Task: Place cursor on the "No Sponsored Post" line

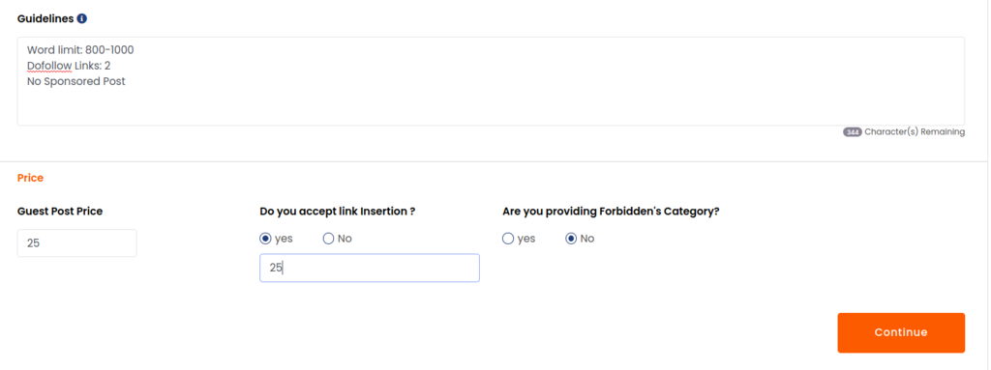Action: tap(75, 81)
